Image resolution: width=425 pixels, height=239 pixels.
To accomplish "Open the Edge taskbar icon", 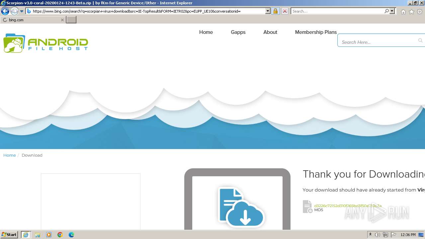I will pos(71,235).
